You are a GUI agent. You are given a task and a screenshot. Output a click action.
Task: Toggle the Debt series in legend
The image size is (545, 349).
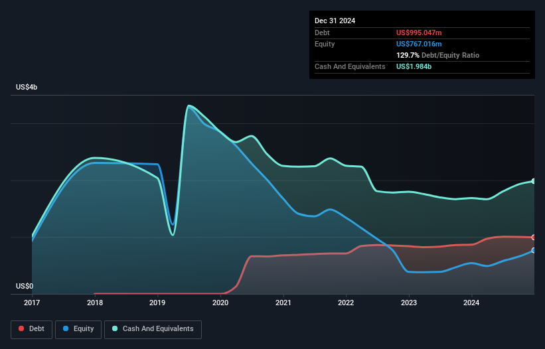click(x=32, y=329)
